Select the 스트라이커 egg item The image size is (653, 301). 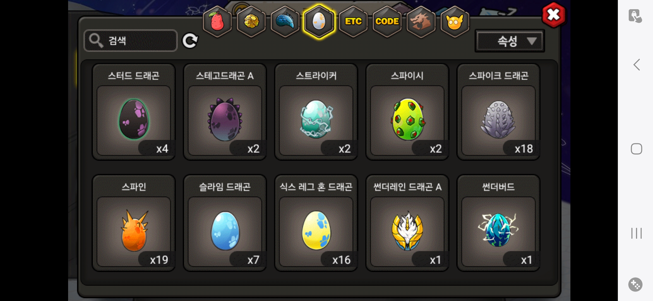click(x=316, y=112)
